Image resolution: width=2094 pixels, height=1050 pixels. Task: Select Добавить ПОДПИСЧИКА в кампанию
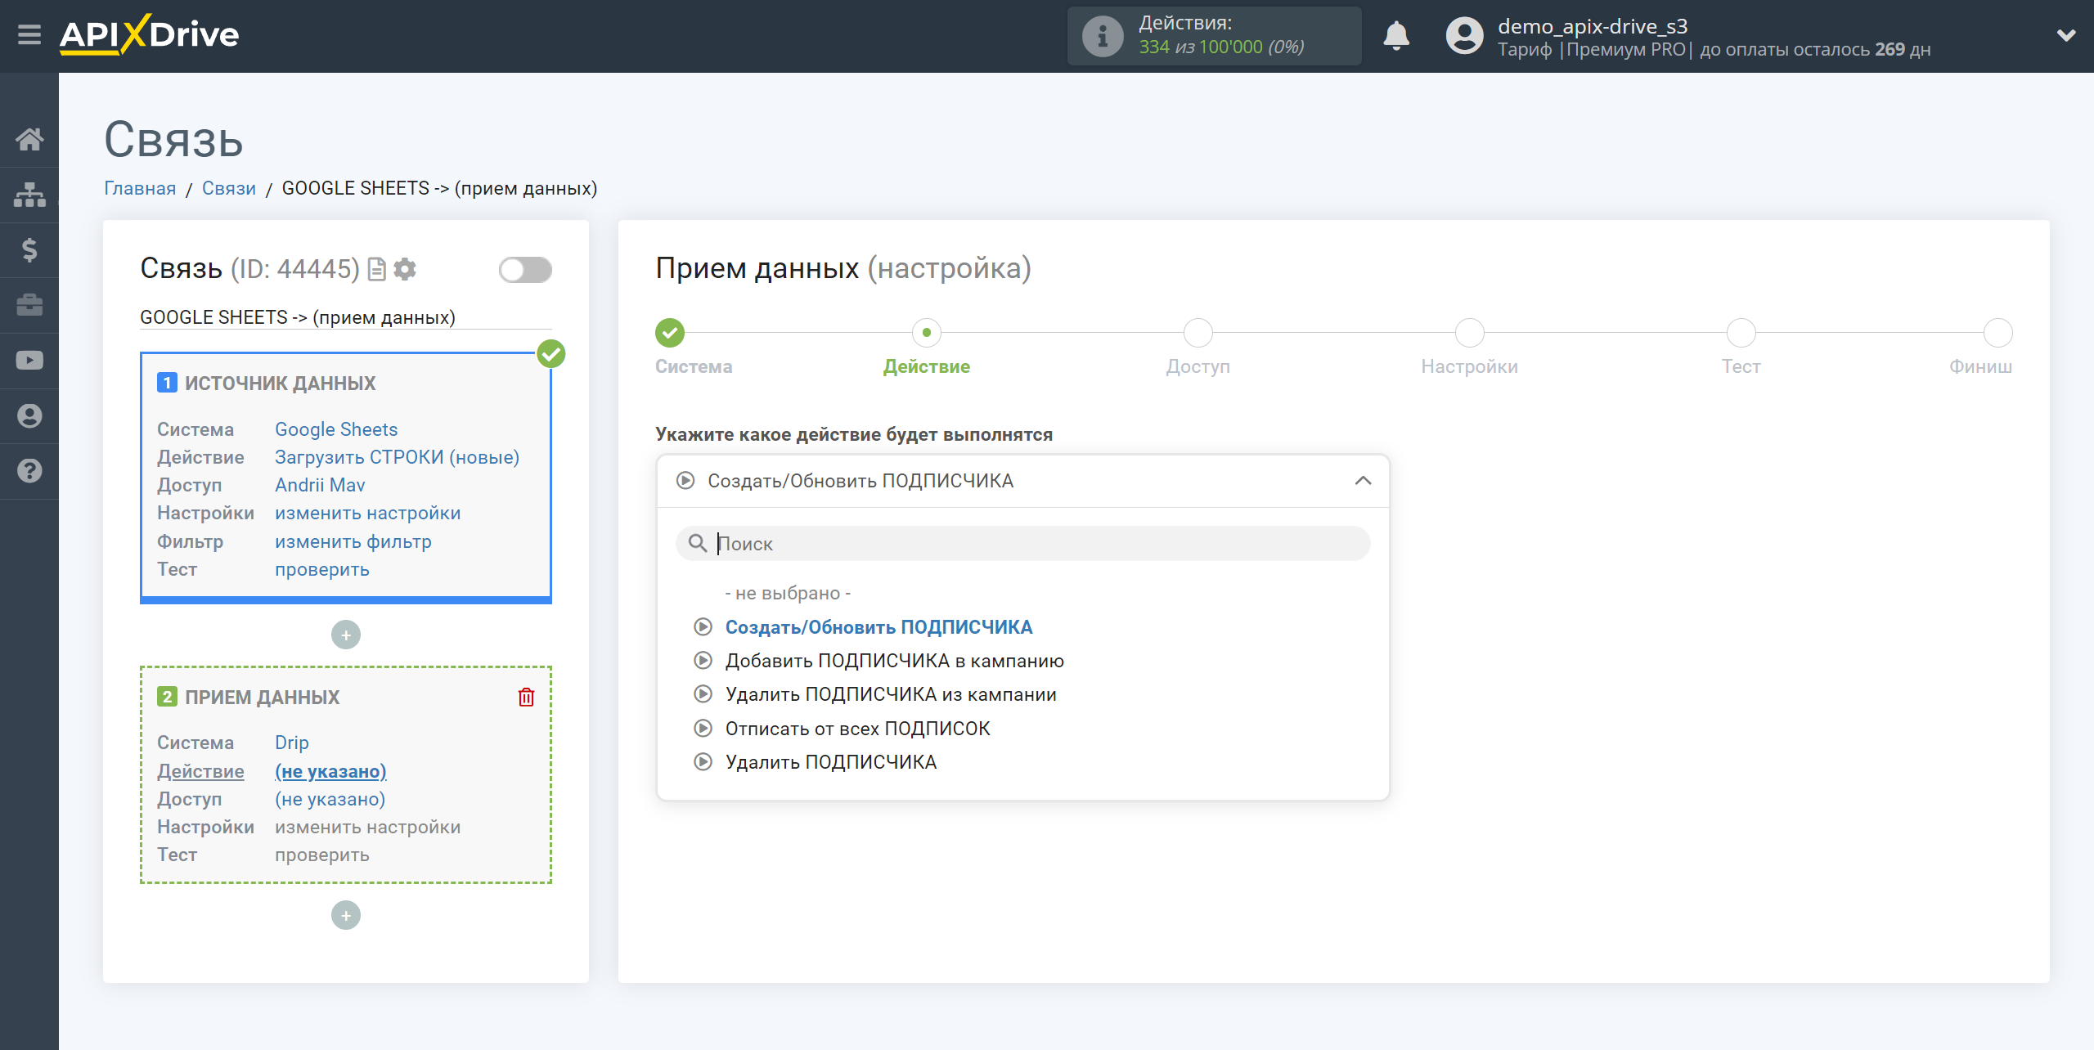(x=894, y=661)
